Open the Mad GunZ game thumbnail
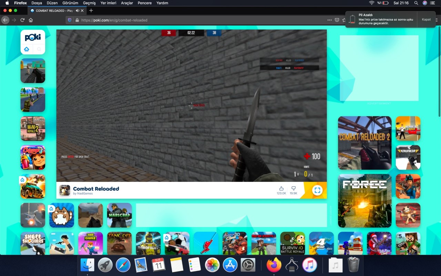 coord(91,244)
